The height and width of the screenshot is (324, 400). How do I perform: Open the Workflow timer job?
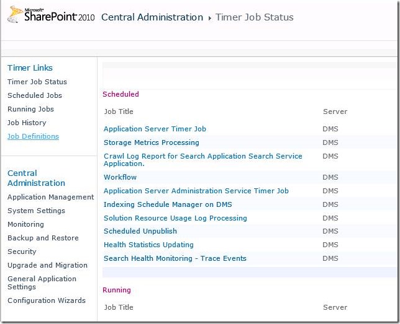click(120, 177)
